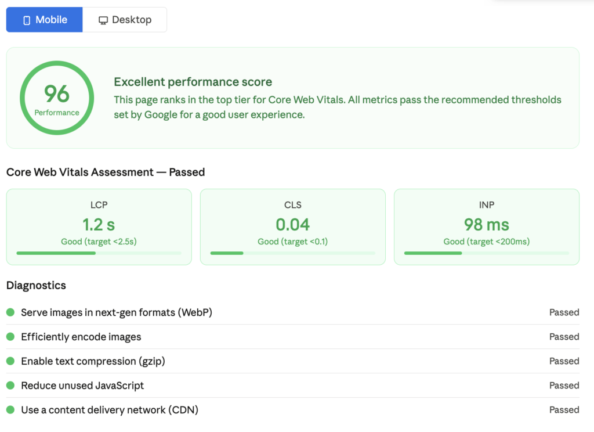Click the green dot beside Enable text compression
Viewport: 594px width, 432px height.
(10, 361)
